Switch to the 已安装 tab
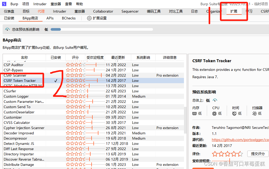269x169 pixels. click(9, 18)
